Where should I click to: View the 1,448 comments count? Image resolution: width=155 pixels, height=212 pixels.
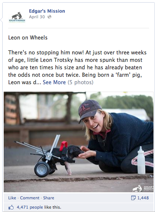coord(143,198)
